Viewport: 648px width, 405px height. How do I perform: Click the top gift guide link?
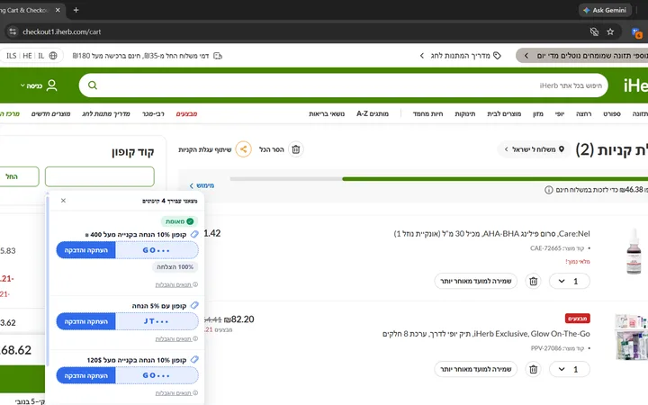tap(460, 56)
